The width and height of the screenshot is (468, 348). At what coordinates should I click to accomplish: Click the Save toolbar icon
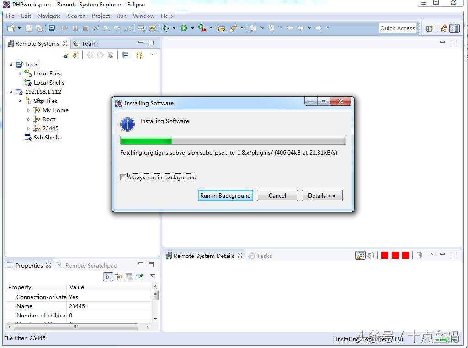(28, 28)
